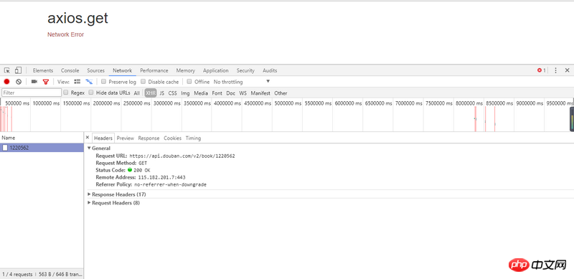Tick the Offline checkbox
This screenshot has height=279, width=574.
(x=189, y=82)
